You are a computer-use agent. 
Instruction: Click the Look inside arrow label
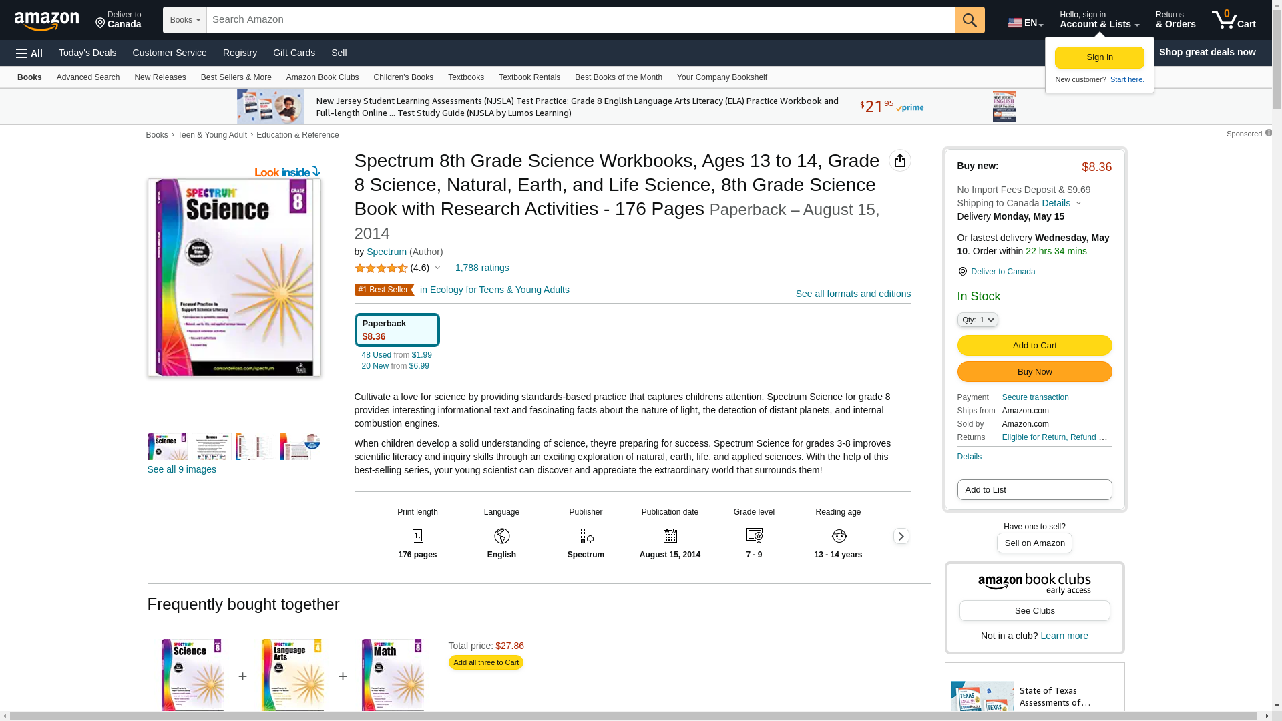pyautogui.click(x=287, y=172)
